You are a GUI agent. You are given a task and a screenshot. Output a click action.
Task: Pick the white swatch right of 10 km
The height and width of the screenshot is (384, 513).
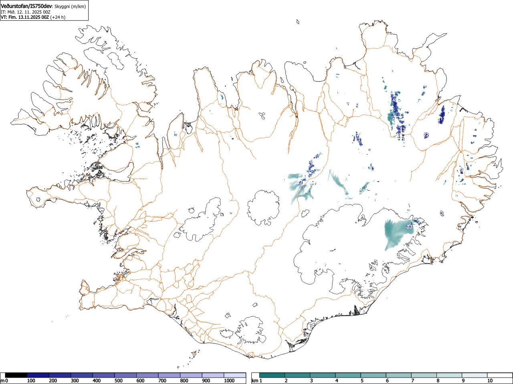tap(499, 375)
